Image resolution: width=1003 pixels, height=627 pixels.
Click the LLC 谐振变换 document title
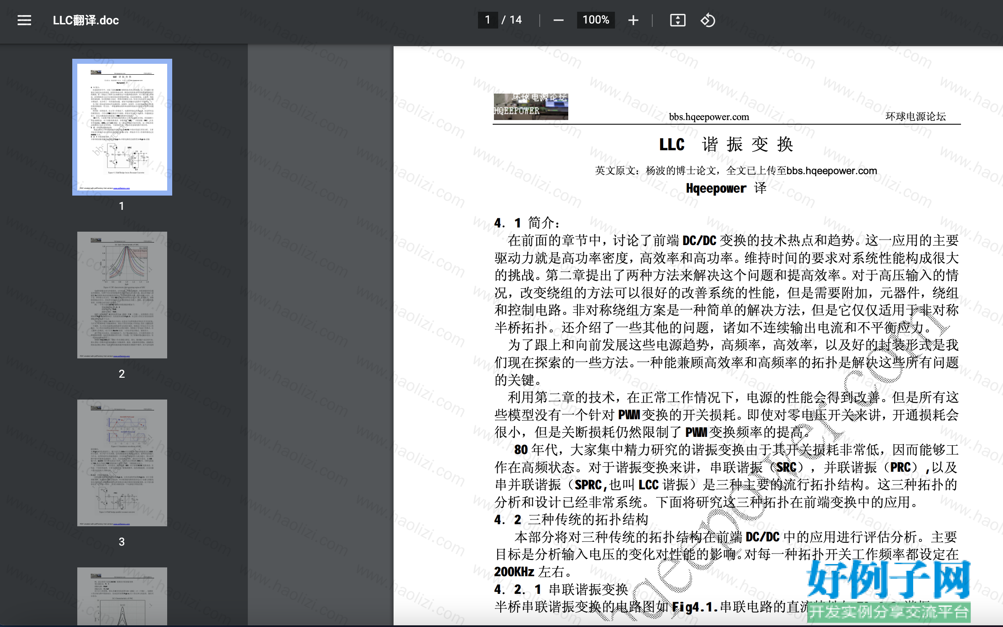click(x=726, y=144)
